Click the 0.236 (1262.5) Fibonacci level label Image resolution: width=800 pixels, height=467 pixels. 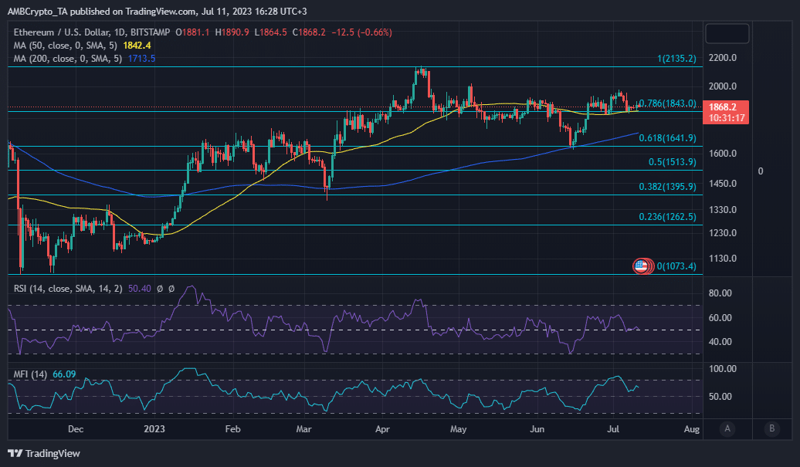point(667,217)
